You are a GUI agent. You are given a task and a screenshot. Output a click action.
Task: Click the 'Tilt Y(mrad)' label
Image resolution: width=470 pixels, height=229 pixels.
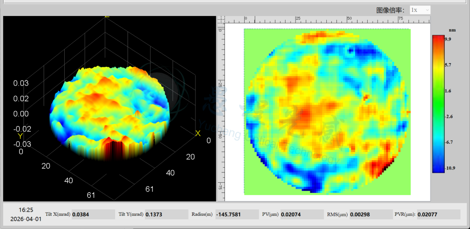131,214
